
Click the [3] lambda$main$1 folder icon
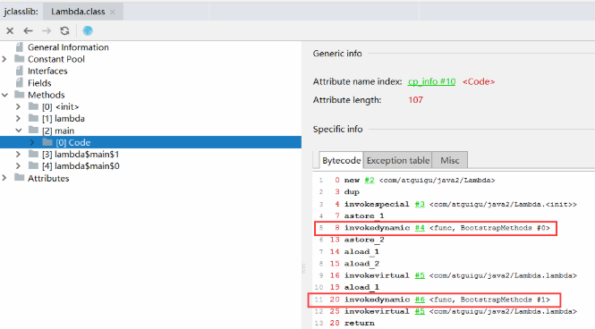click(x=33, y=154)
